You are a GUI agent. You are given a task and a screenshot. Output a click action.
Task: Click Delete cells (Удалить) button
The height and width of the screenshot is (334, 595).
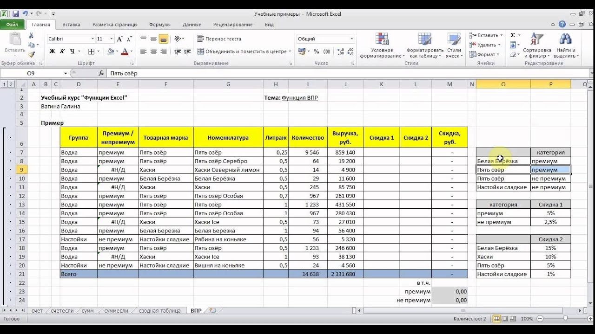coord(485,45)
